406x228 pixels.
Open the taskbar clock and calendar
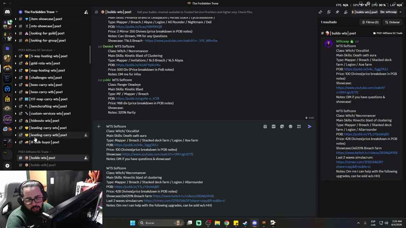pos(397,223)
